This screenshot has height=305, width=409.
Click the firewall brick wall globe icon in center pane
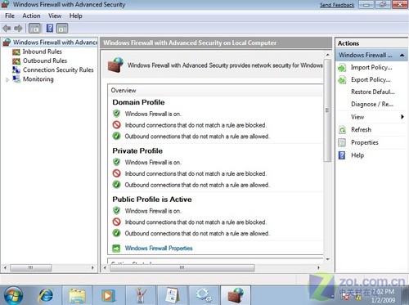tap(115, 65)
